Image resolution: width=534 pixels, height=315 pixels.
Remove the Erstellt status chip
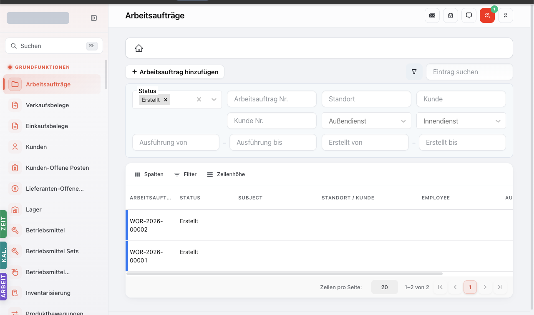point(166,100)
